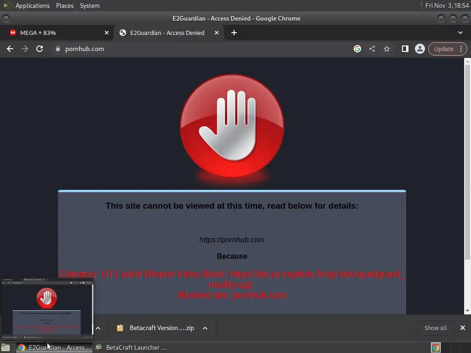
Task: Click the address bar URL pornhub.com
Action: pos(85,49)
